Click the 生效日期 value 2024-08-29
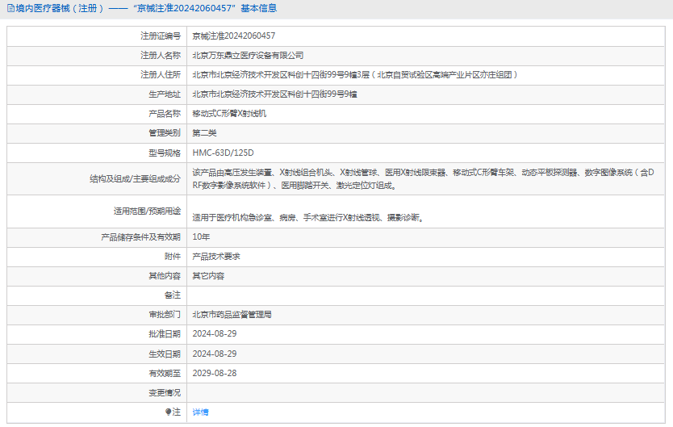Screen dimensions: 673x427 coord(214,354)
